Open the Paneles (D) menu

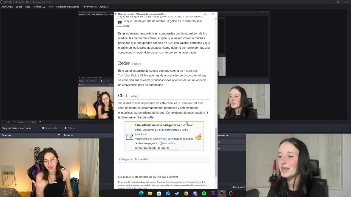coord(39,7)
